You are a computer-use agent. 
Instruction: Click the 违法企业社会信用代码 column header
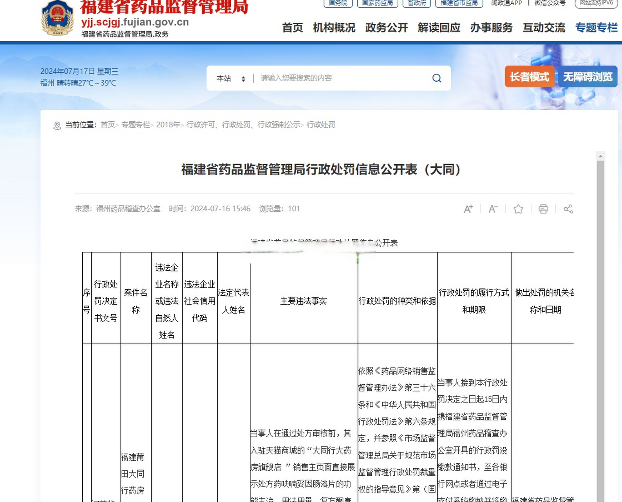200,301
